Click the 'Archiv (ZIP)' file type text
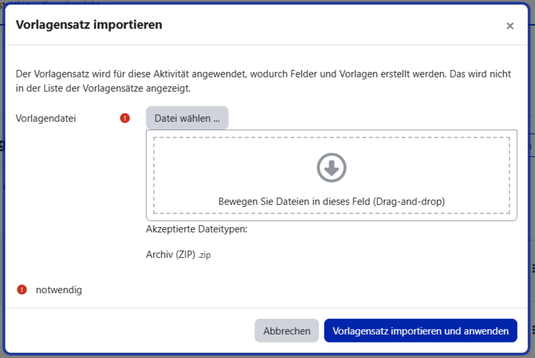Viewport: 535px width, 358px height. point(170,254)
